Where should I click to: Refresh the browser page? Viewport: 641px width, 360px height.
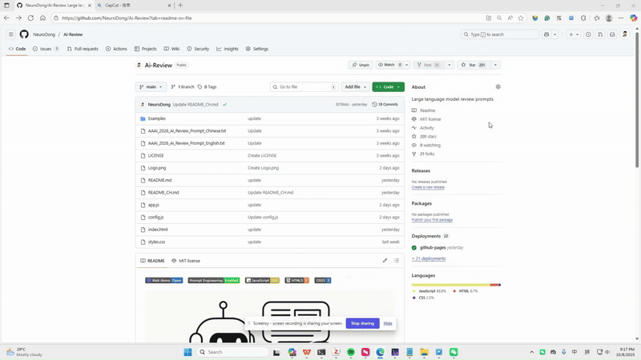click(x=30, y=18)
